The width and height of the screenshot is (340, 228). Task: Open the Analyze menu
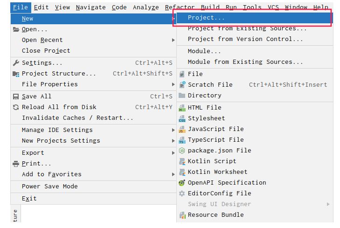tap(146, 7)
